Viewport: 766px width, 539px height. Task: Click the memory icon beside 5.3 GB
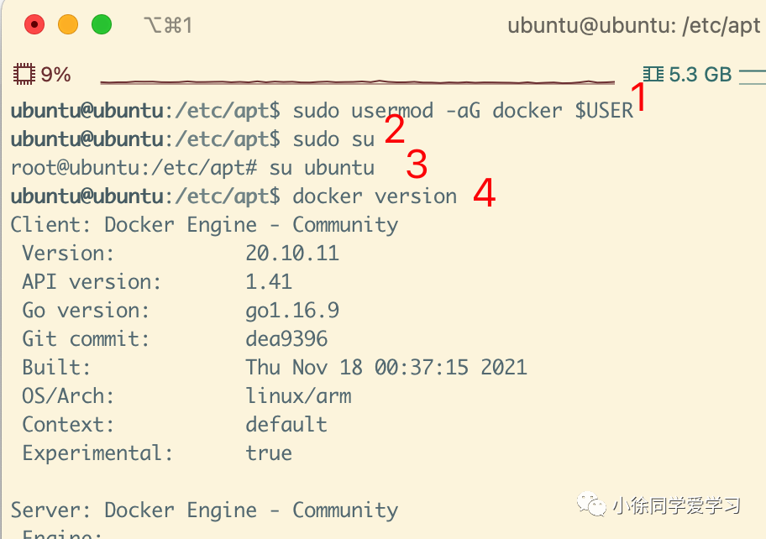[652, 75]
